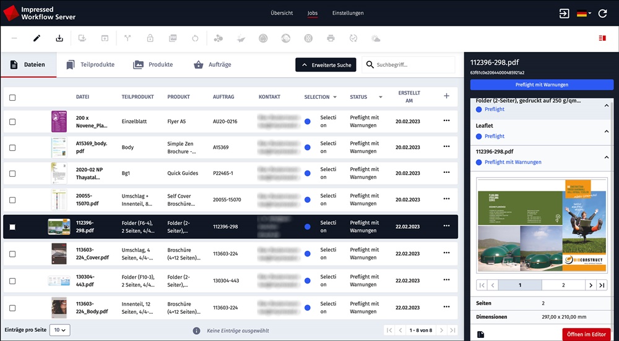The width and height of the screenshot is (619, 341).
Task: Check the box for 113603-224_Body.pdf row
Action: pyautogui.click(x=12, y=308)
